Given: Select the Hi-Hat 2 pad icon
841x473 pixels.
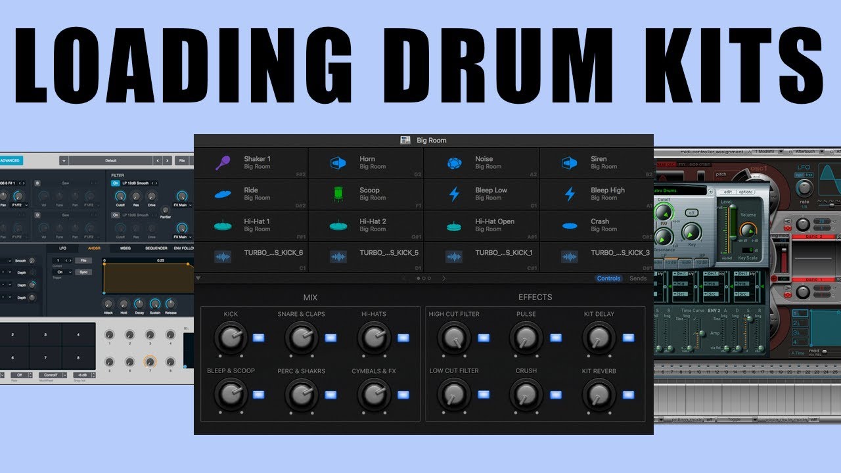Looking at the screenshot, I should pyautogui.click(x=338, y=225).
